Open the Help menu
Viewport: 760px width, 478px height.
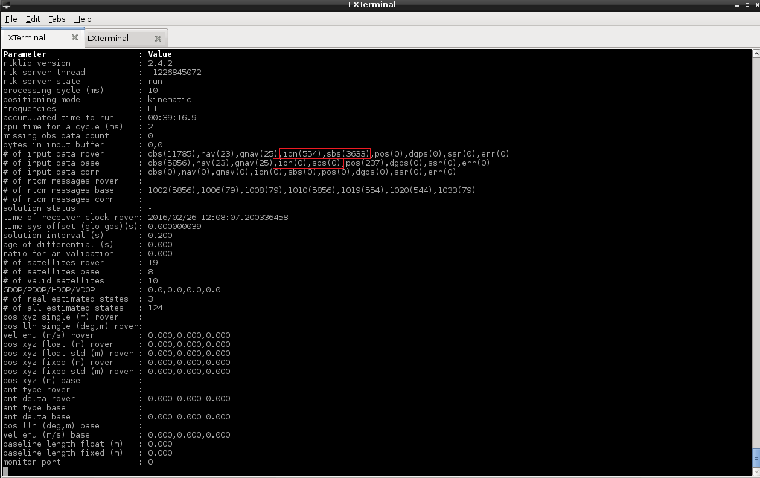pyautogui.click(x=83, y=19)
